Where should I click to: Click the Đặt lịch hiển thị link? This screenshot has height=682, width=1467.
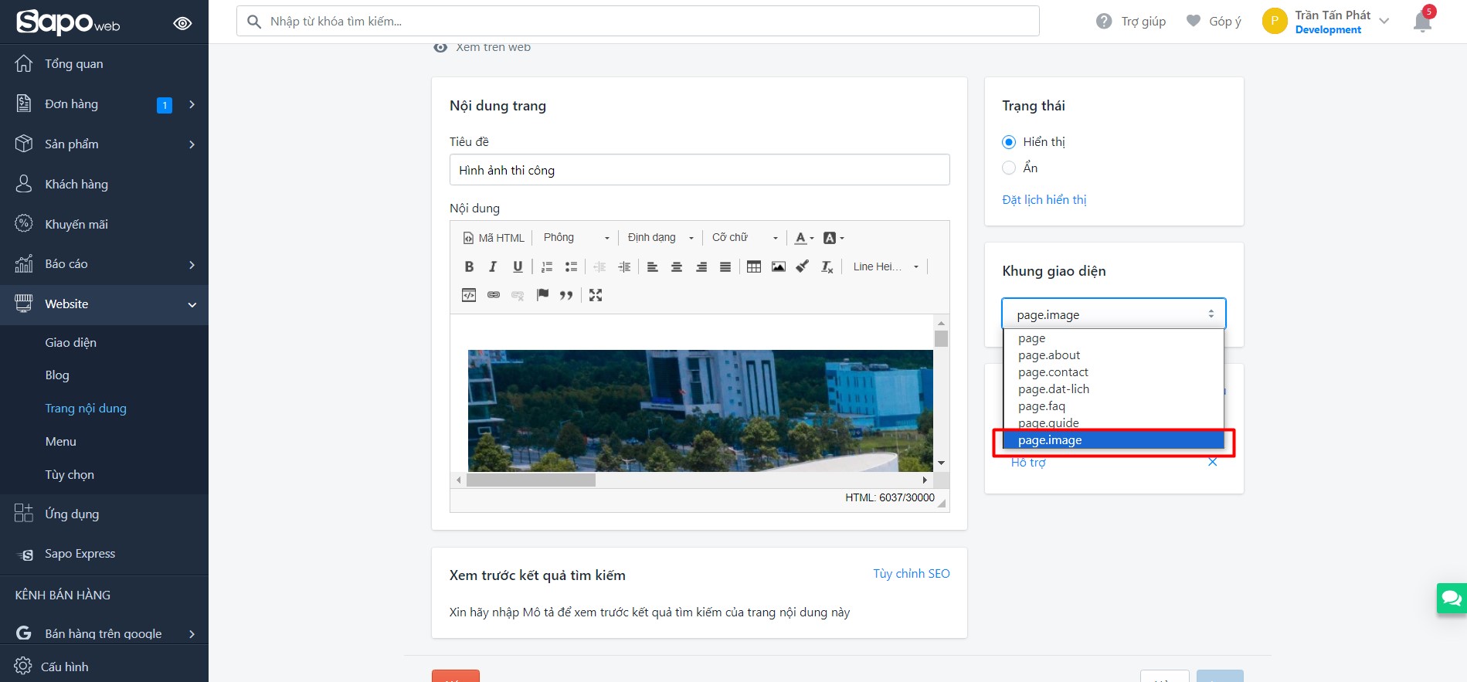pos(1044,200)
